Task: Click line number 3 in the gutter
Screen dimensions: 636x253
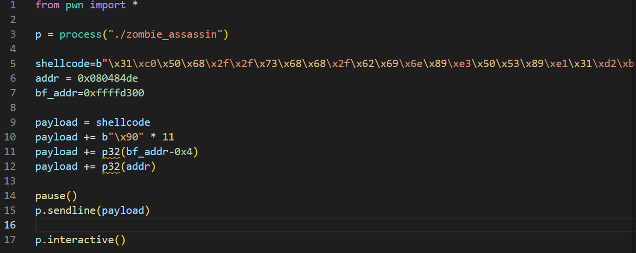Action: pos(12,34)
